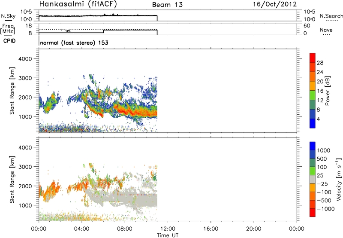Click '4000' range tick in velocity panel
This screenshot has width=343, height=238.
[25, 147]
